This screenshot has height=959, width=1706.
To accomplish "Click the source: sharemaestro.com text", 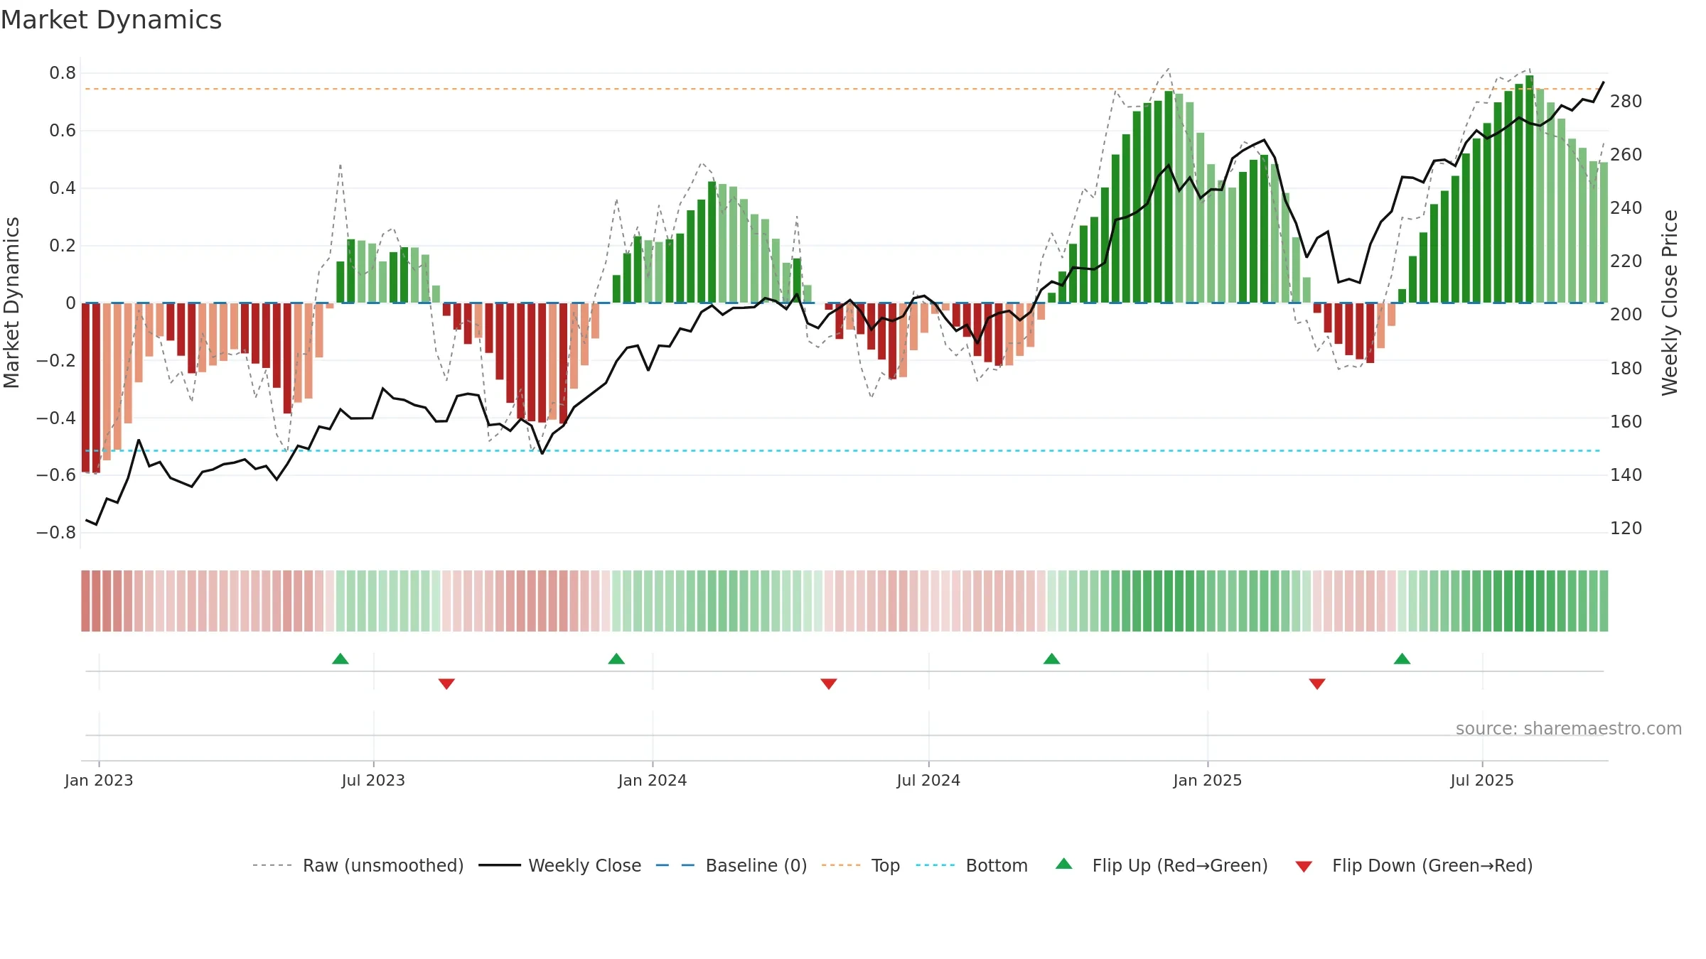I will coord(1569,728).
